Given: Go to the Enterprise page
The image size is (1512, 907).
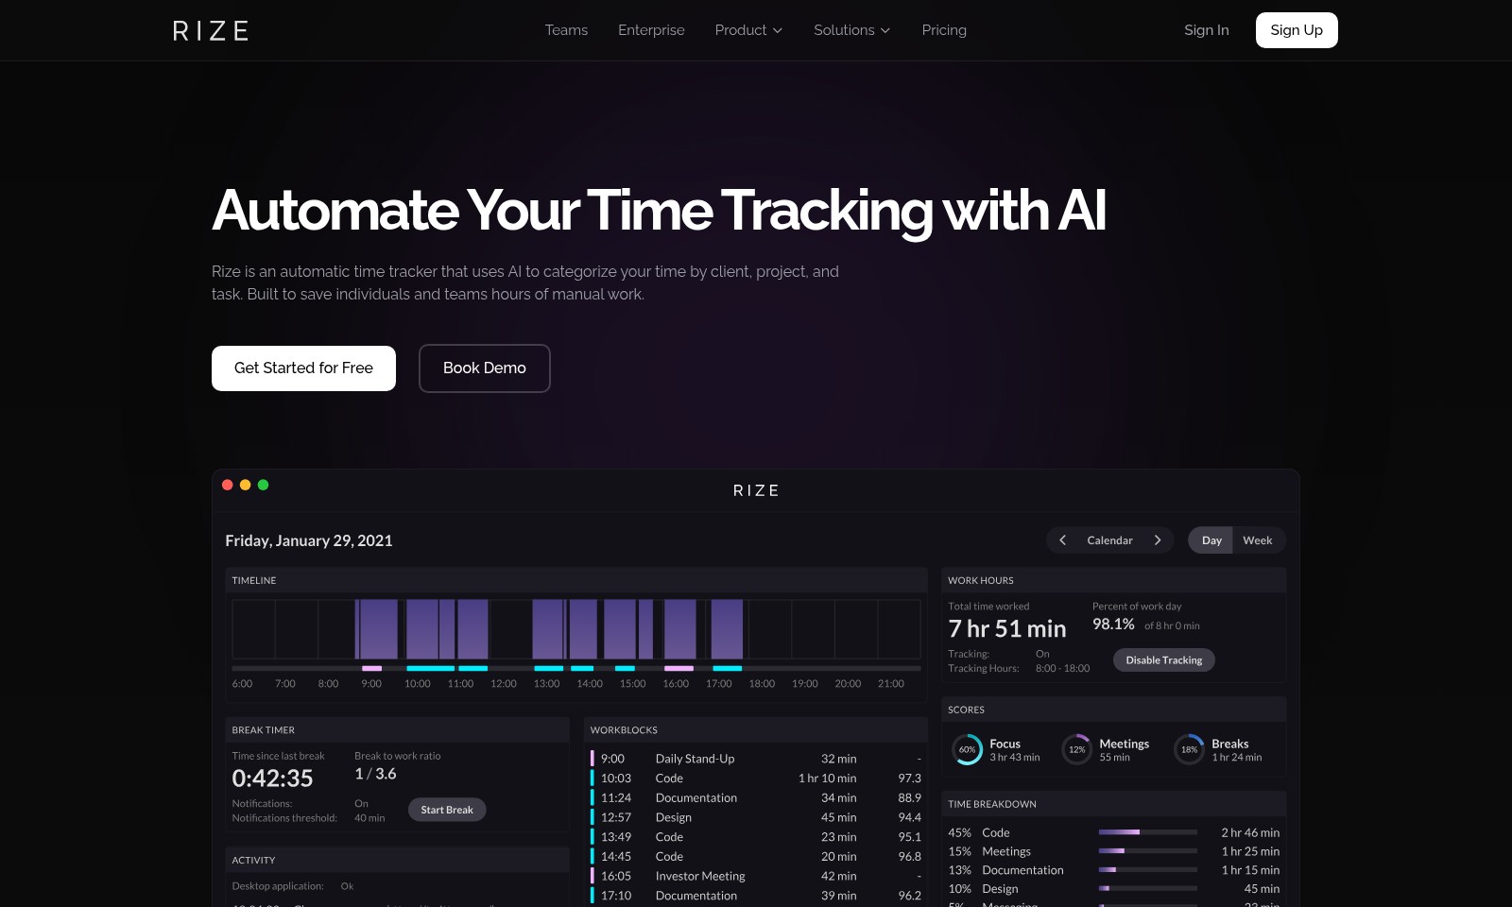Looking at the screenshot, I should (x=651, y=30).
